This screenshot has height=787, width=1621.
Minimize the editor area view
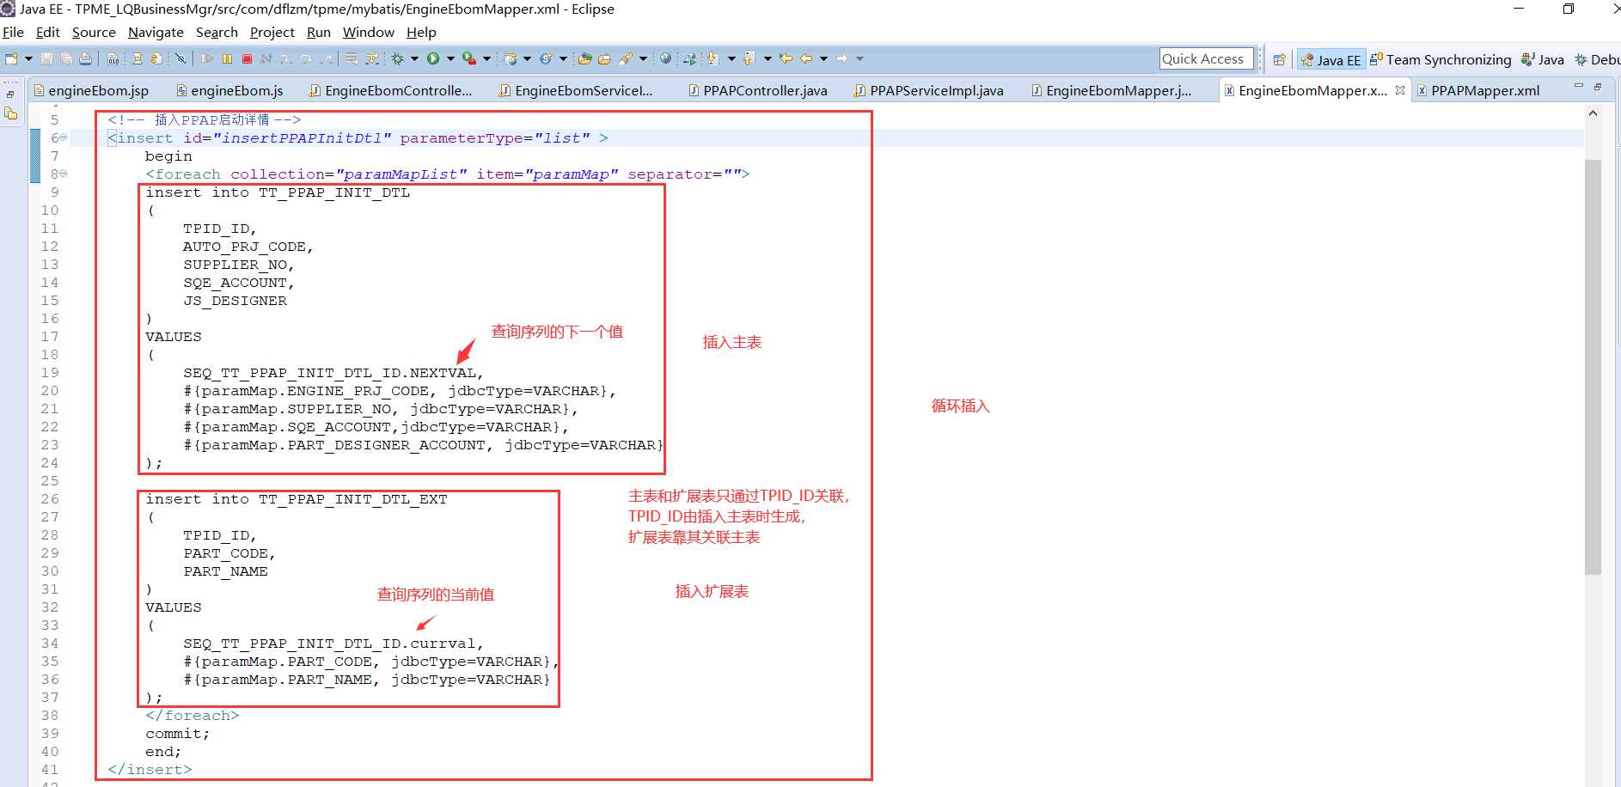[x=1578, y=86]
